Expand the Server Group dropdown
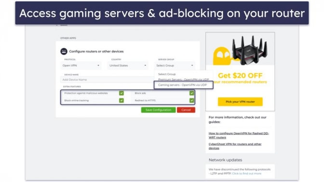 [x=175, y=65]
